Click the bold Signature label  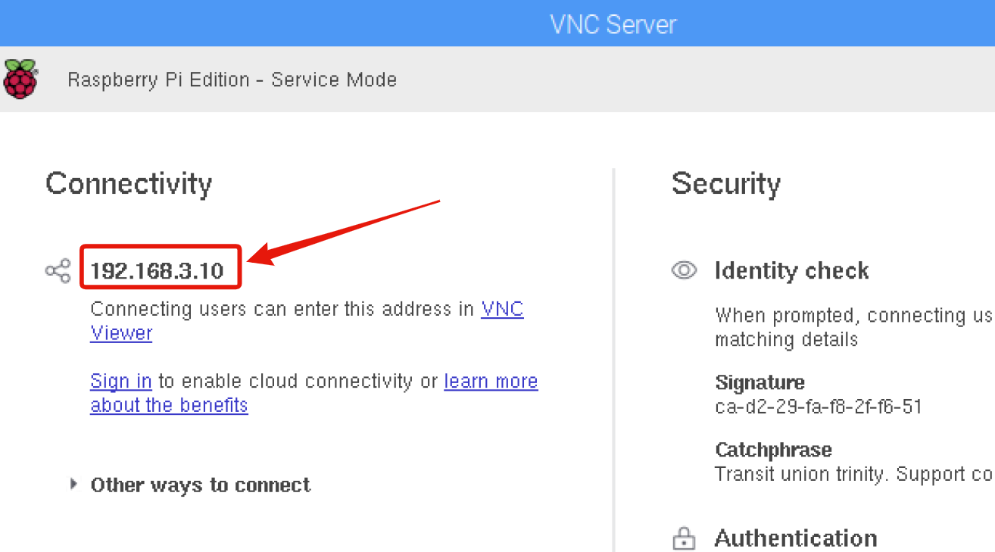click(760, 382)
